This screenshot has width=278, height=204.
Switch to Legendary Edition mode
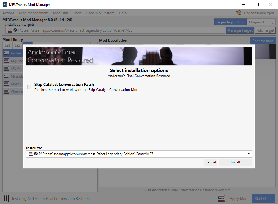(x=230, y=22)
